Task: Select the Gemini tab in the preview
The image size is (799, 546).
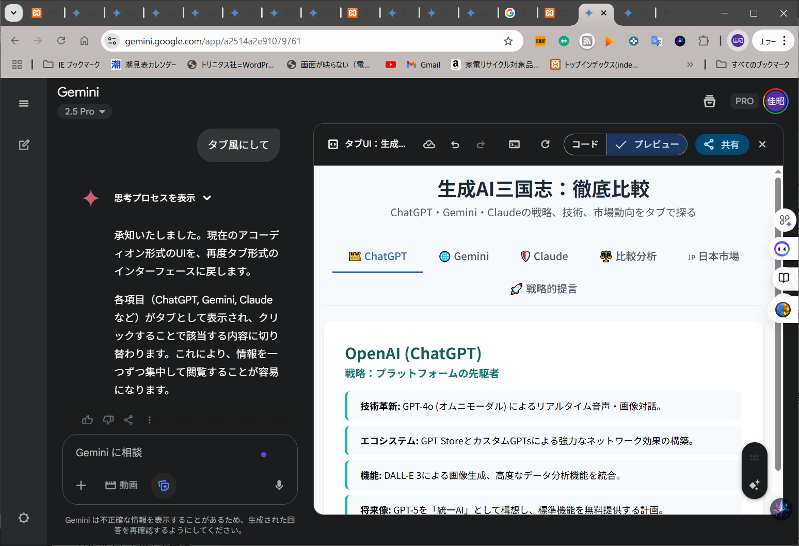Action: coord(464,256)
